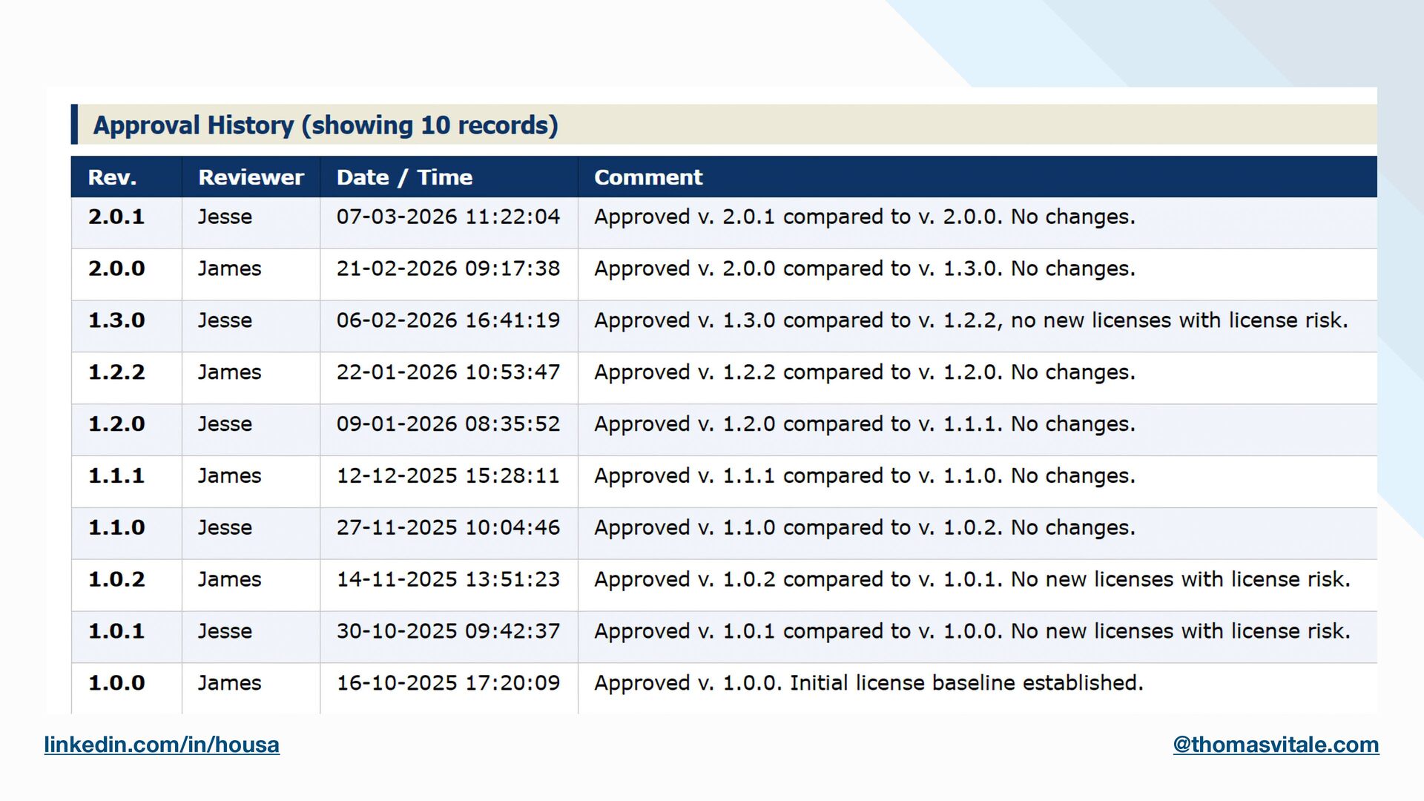Click the Reviewer column header
The width and height of the screenshot is (1424, 801).
pos(251,177)
